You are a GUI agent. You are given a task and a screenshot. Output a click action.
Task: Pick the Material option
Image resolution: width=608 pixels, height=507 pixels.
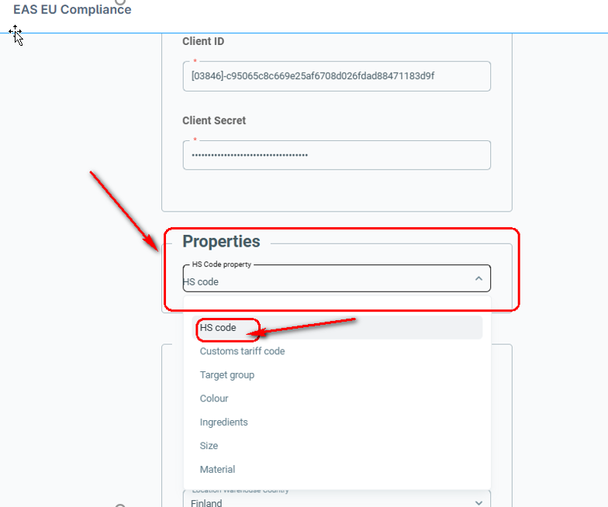pyautogui.click(x=217, y=470)
